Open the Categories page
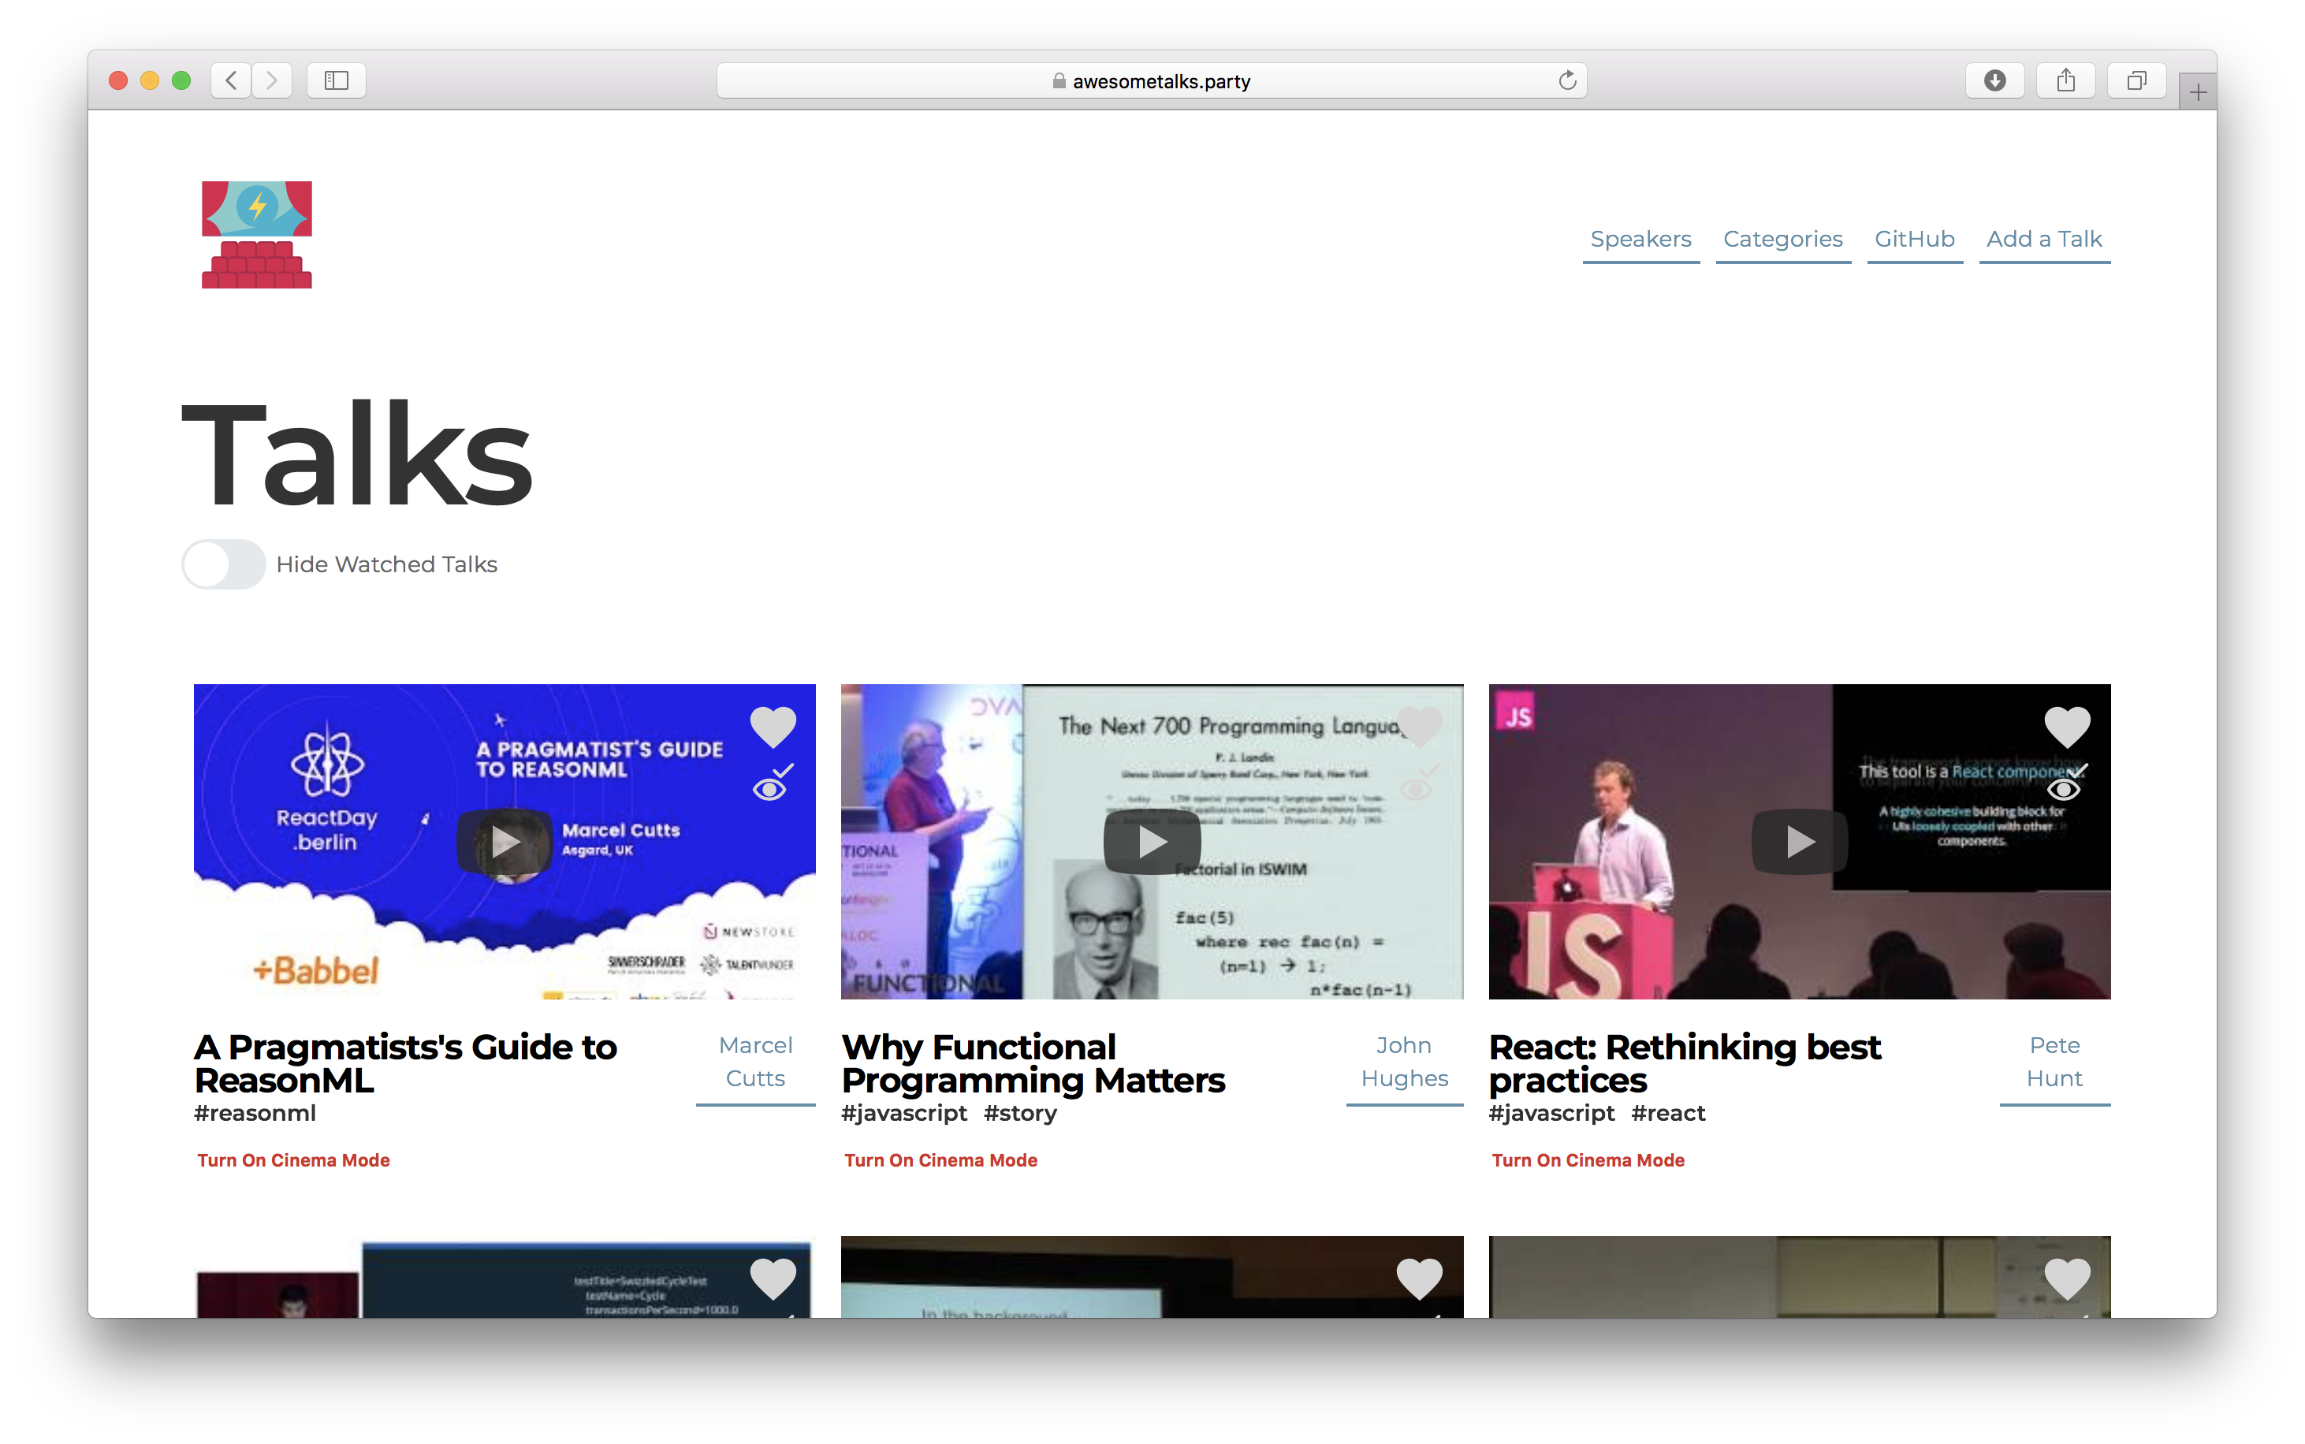 pos(1782,239)
